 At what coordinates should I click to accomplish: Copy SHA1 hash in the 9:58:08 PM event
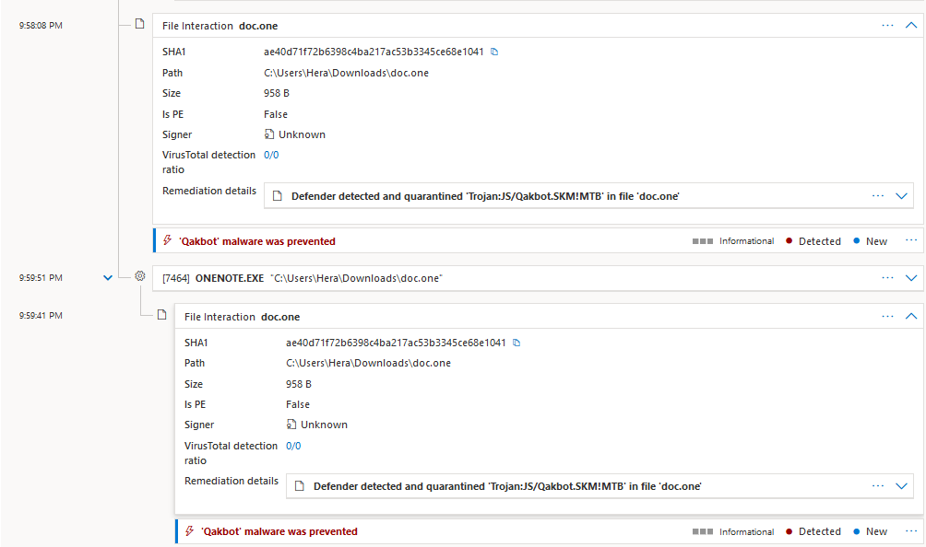click(494, 52)
